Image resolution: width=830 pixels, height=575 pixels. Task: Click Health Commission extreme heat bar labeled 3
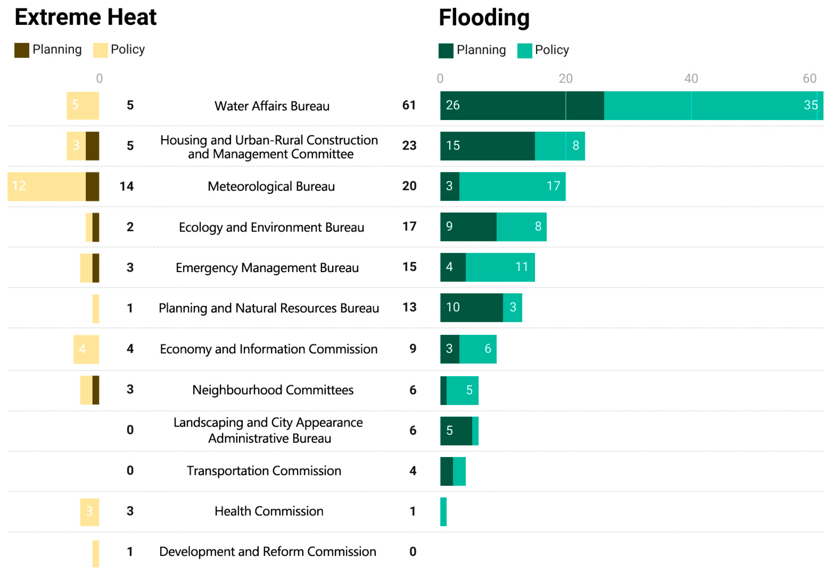click(89, 512)
